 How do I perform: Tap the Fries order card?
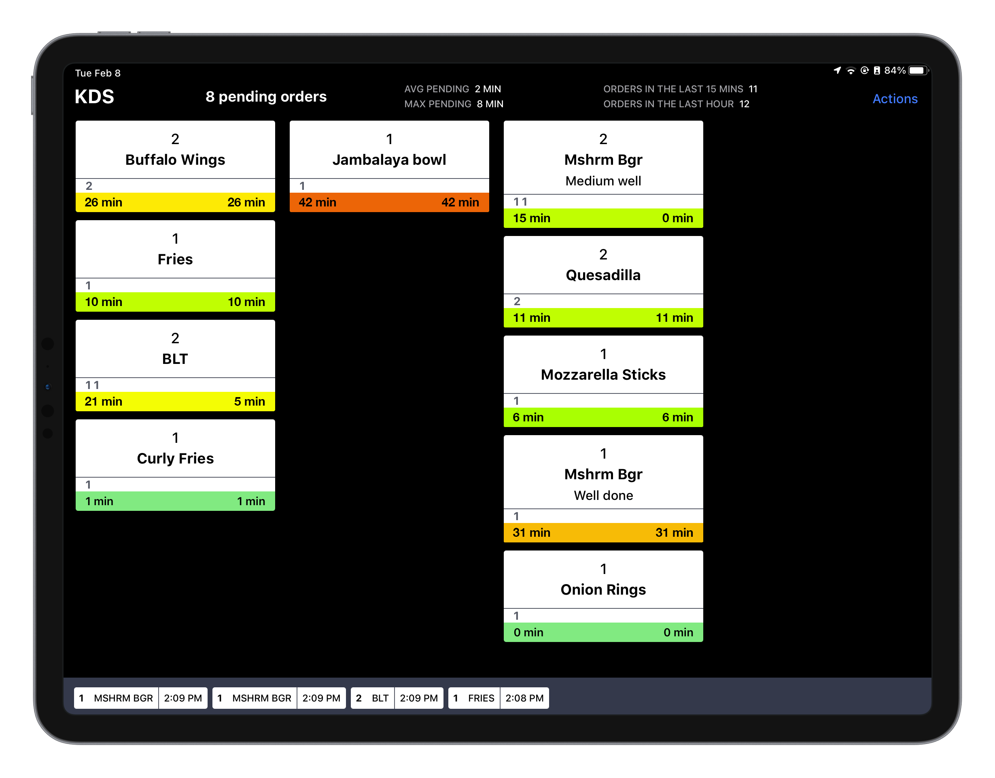point(175,251)
